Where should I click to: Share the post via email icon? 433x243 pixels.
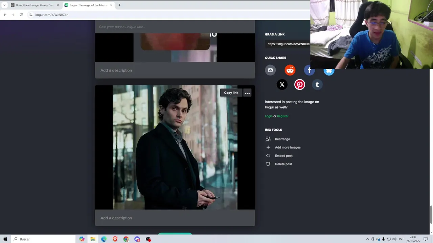[270, 70]
